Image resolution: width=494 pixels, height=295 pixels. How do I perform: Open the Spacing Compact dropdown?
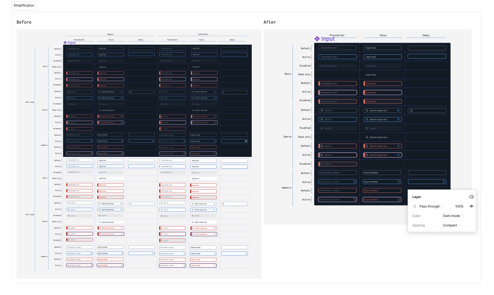pos(452,225)
